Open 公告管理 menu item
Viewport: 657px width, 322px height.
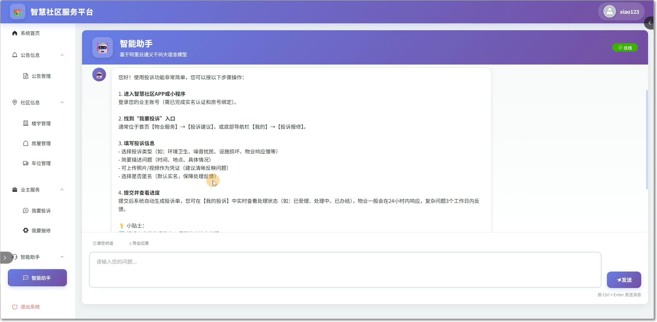[x=38, y=76]
